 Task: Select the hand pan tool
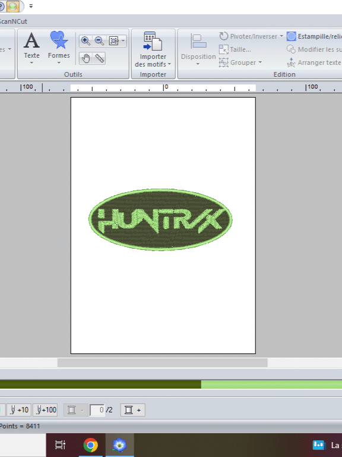pyautogui.click(x=85, y=58)
